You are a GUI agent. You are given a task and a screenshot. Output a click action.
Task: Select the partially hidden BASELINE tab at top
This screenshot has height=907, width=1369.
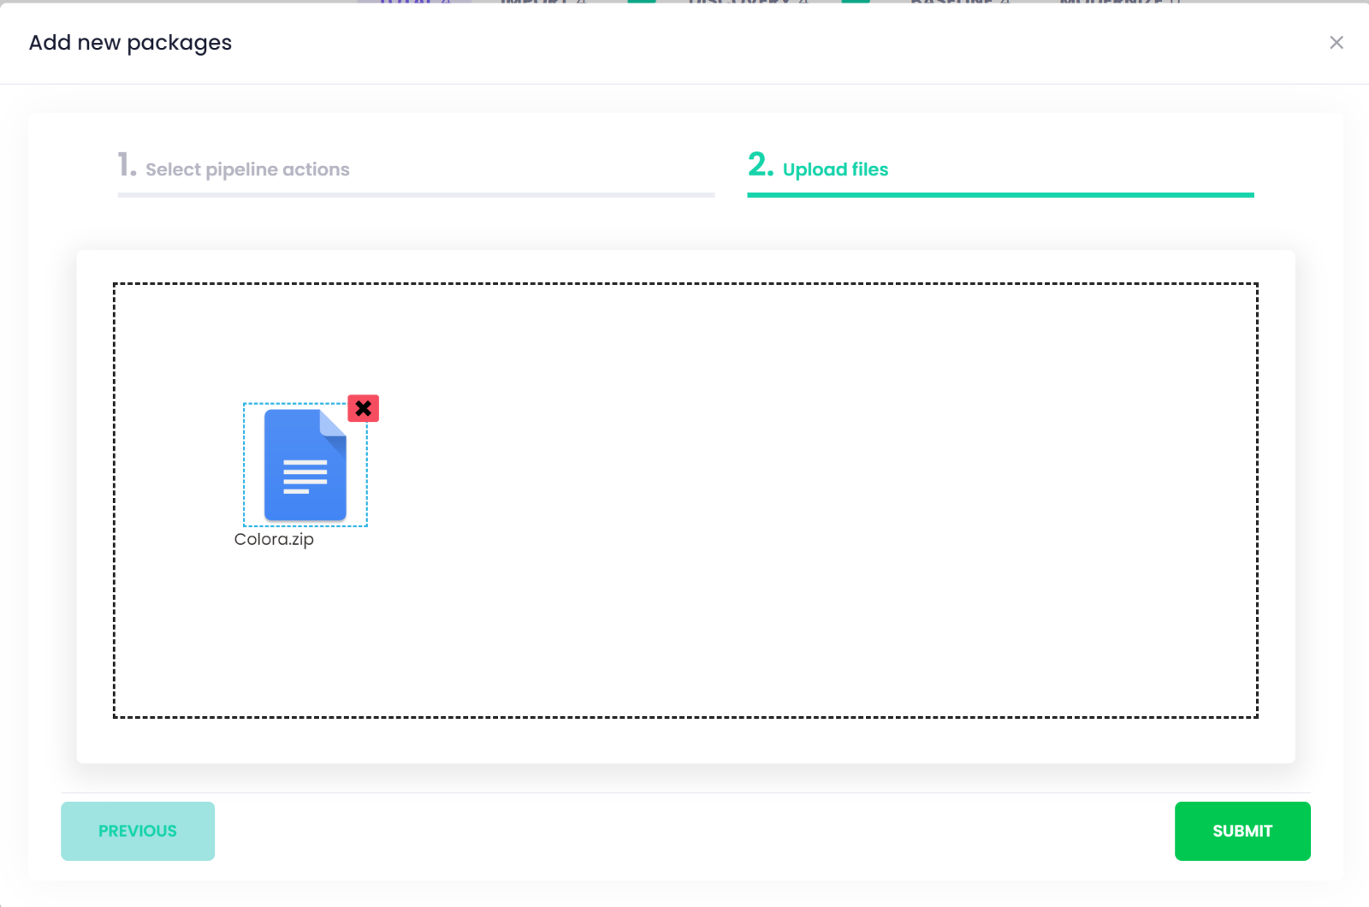pos(959,3)
